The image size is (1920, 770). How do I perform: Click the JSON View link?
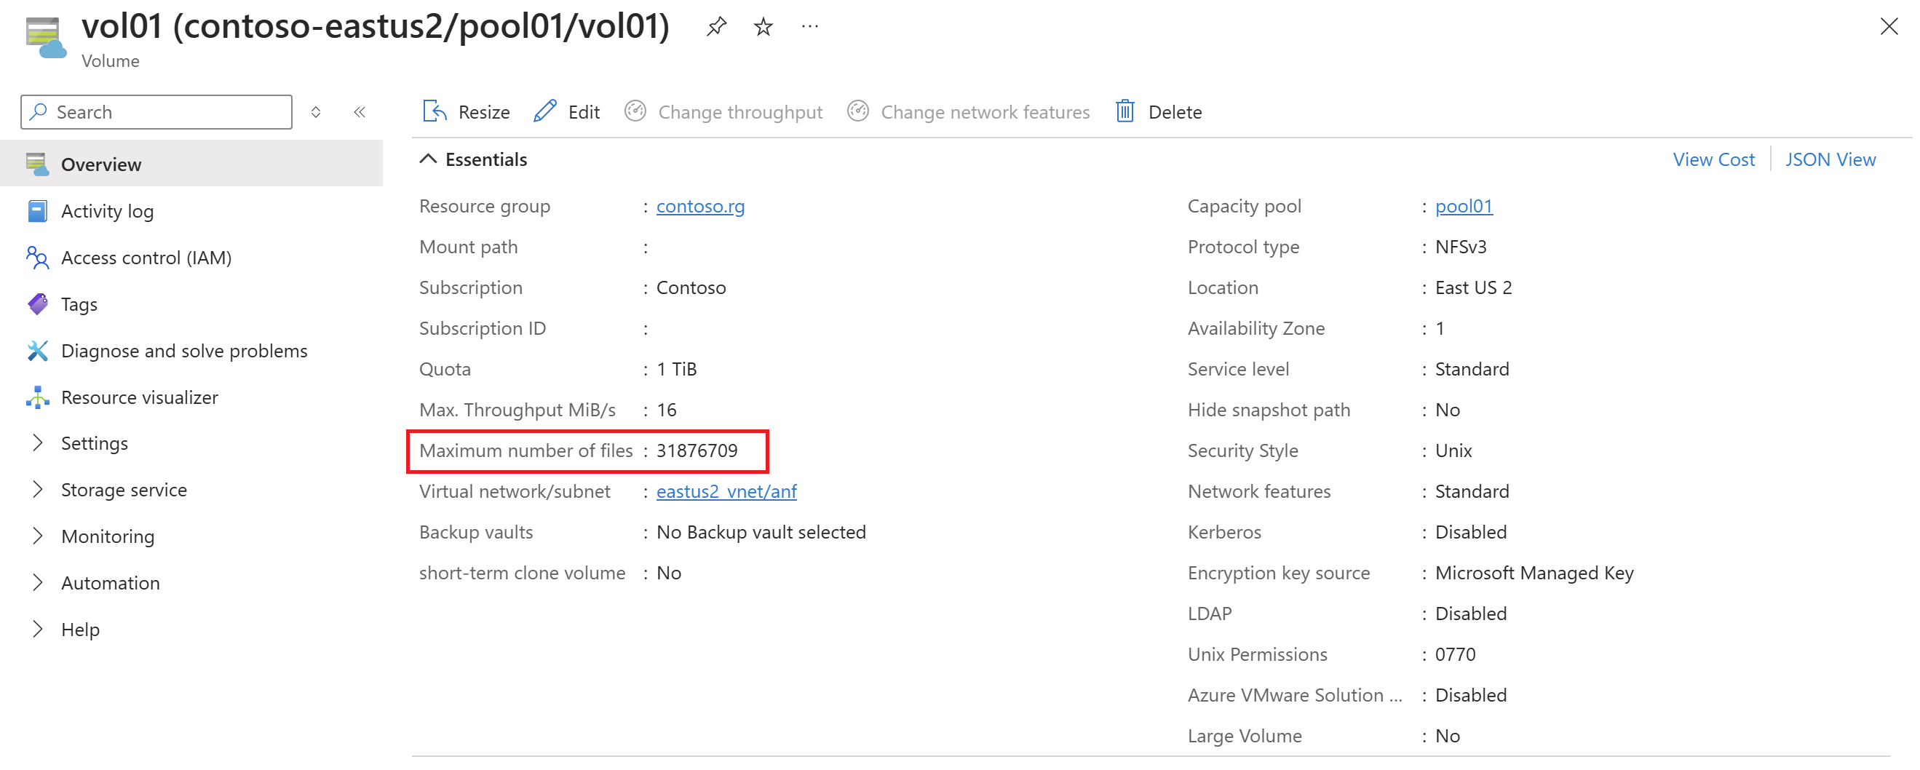click(x=1830, y=159)
